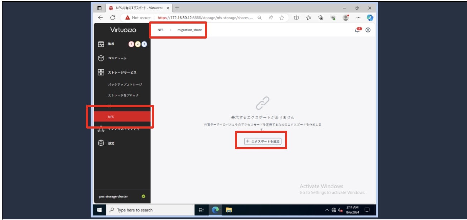The height and width of the screenshot is (220, 467).
Task: Open the browser essentials heart icon
Action: 333,17
